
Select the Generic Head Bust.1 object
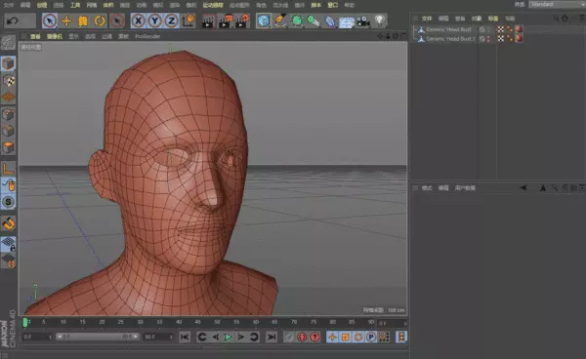coord(450,39)
